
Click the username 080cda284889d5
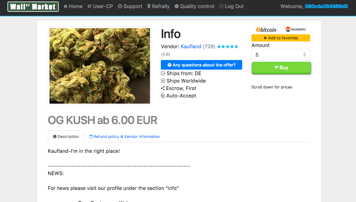click(326, 6)
